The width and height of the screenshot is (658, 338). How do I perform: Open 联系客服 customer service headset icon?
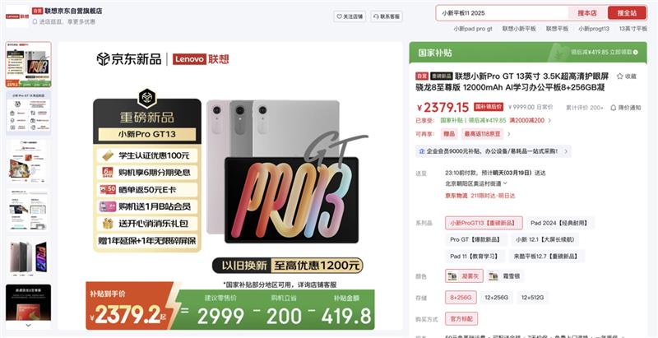376,16
